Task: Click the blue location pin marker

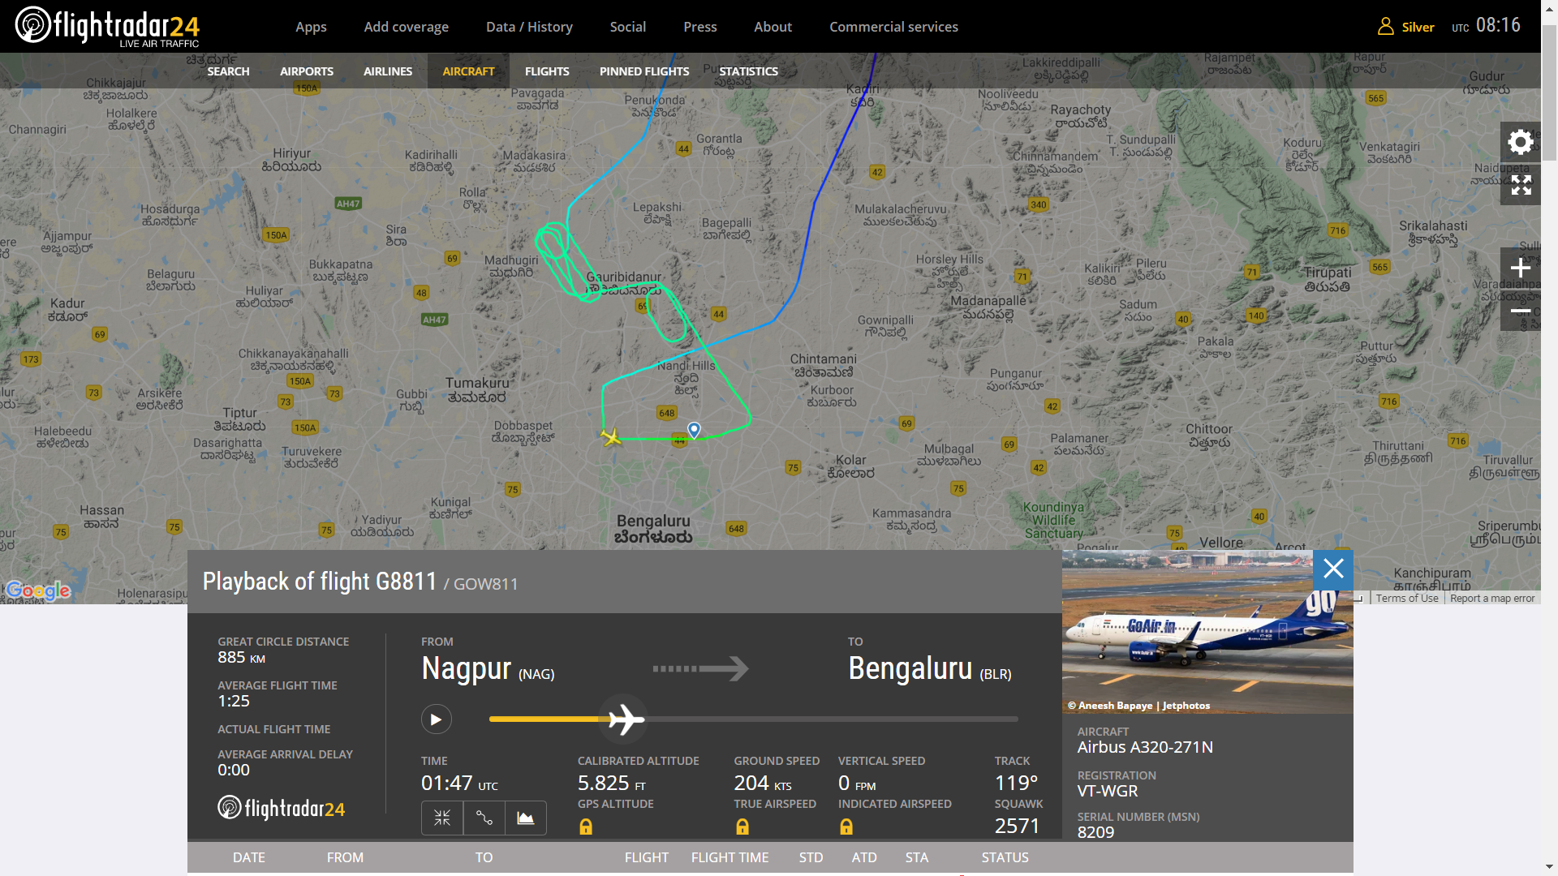Action: tap(694, 429)
